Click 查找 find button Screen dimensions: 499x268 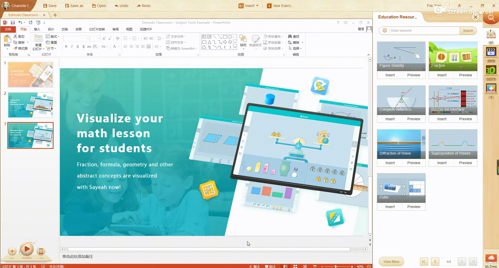coord(294,37)
